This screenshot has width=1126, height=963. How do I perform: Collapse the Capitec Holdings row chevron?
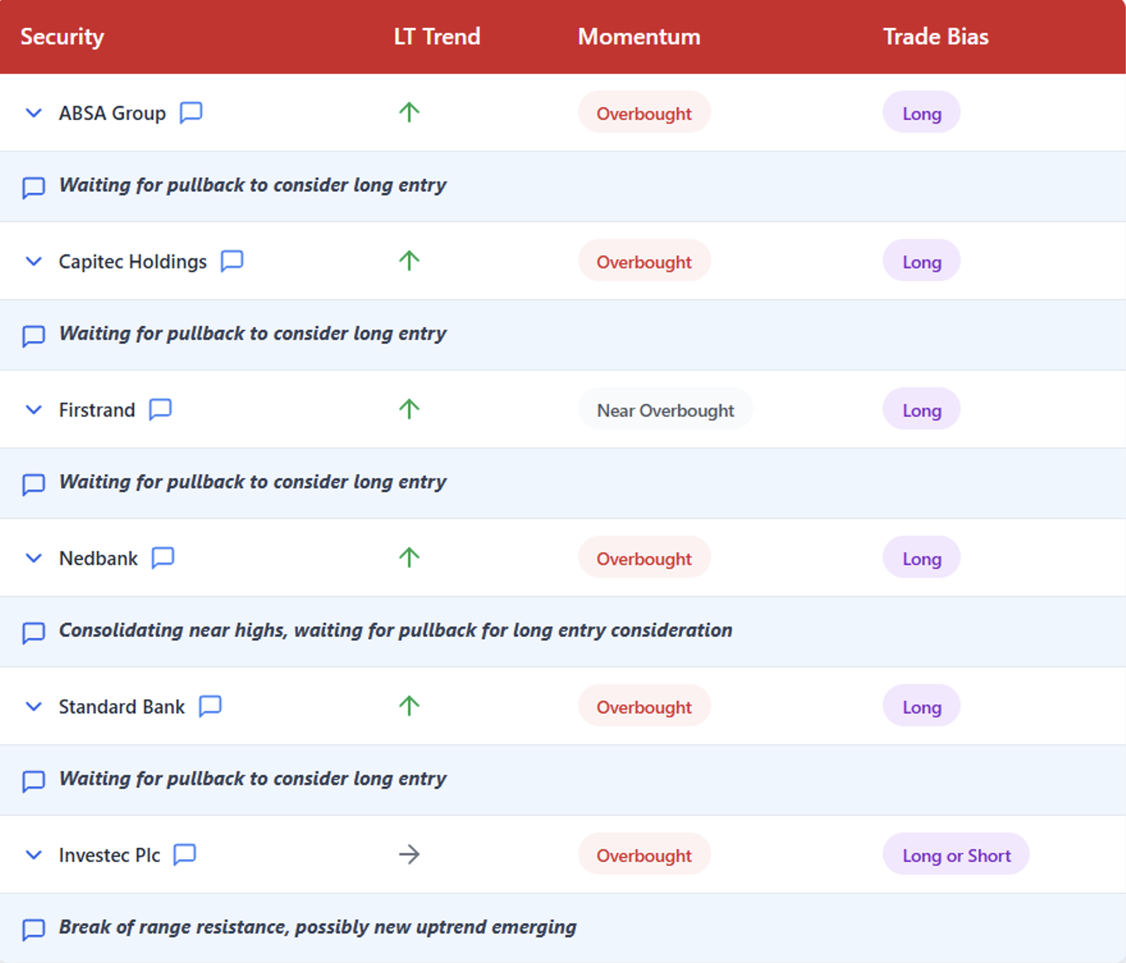point(34,262)
